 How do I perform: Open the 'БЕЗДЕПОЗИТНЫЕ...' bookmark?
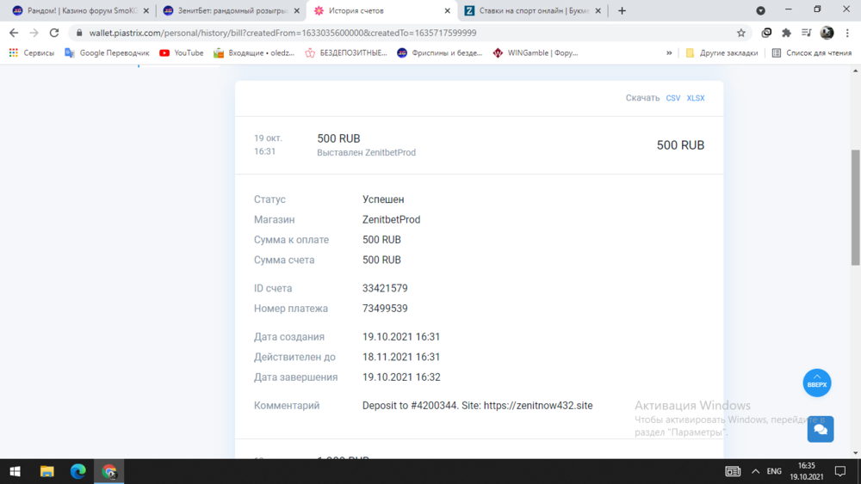click(x=346, y=53)
